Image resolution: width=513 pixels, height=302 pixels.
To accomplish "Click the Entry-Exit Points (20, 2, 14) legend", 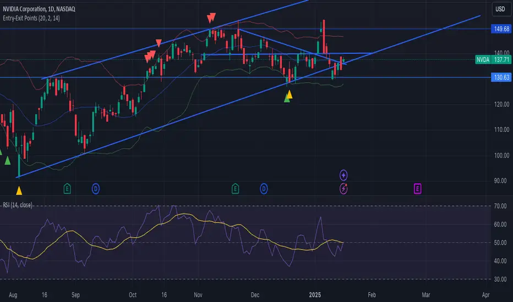I will [31, 18].
